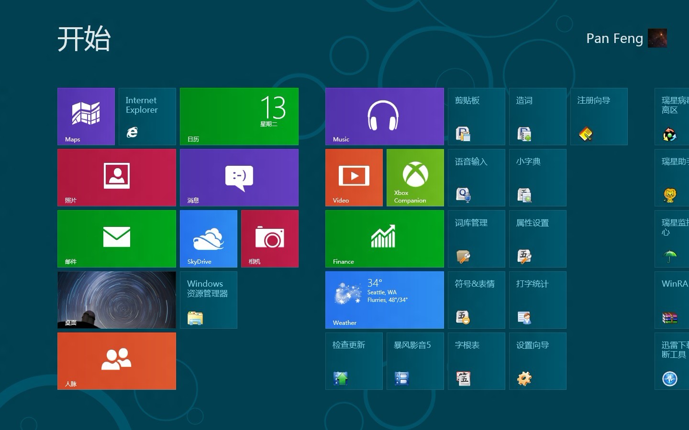Open the 剪贴板 clipboard tile
Image resolution: width=689 pixels, height=430 pixels.
tap(477, 117)
